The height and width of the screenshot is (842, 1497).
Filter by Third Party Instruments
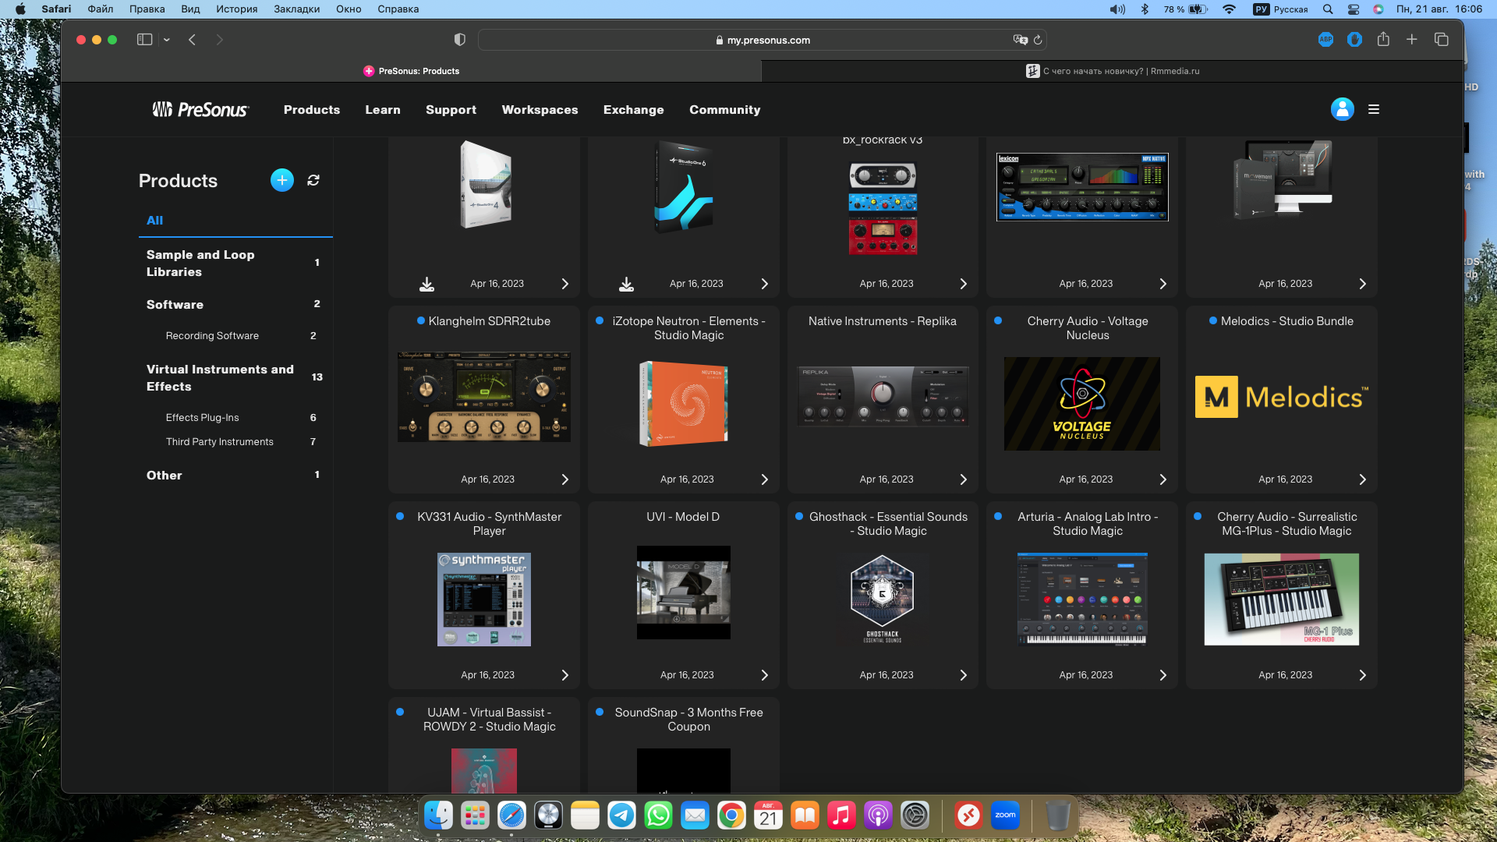coord(219,442)
